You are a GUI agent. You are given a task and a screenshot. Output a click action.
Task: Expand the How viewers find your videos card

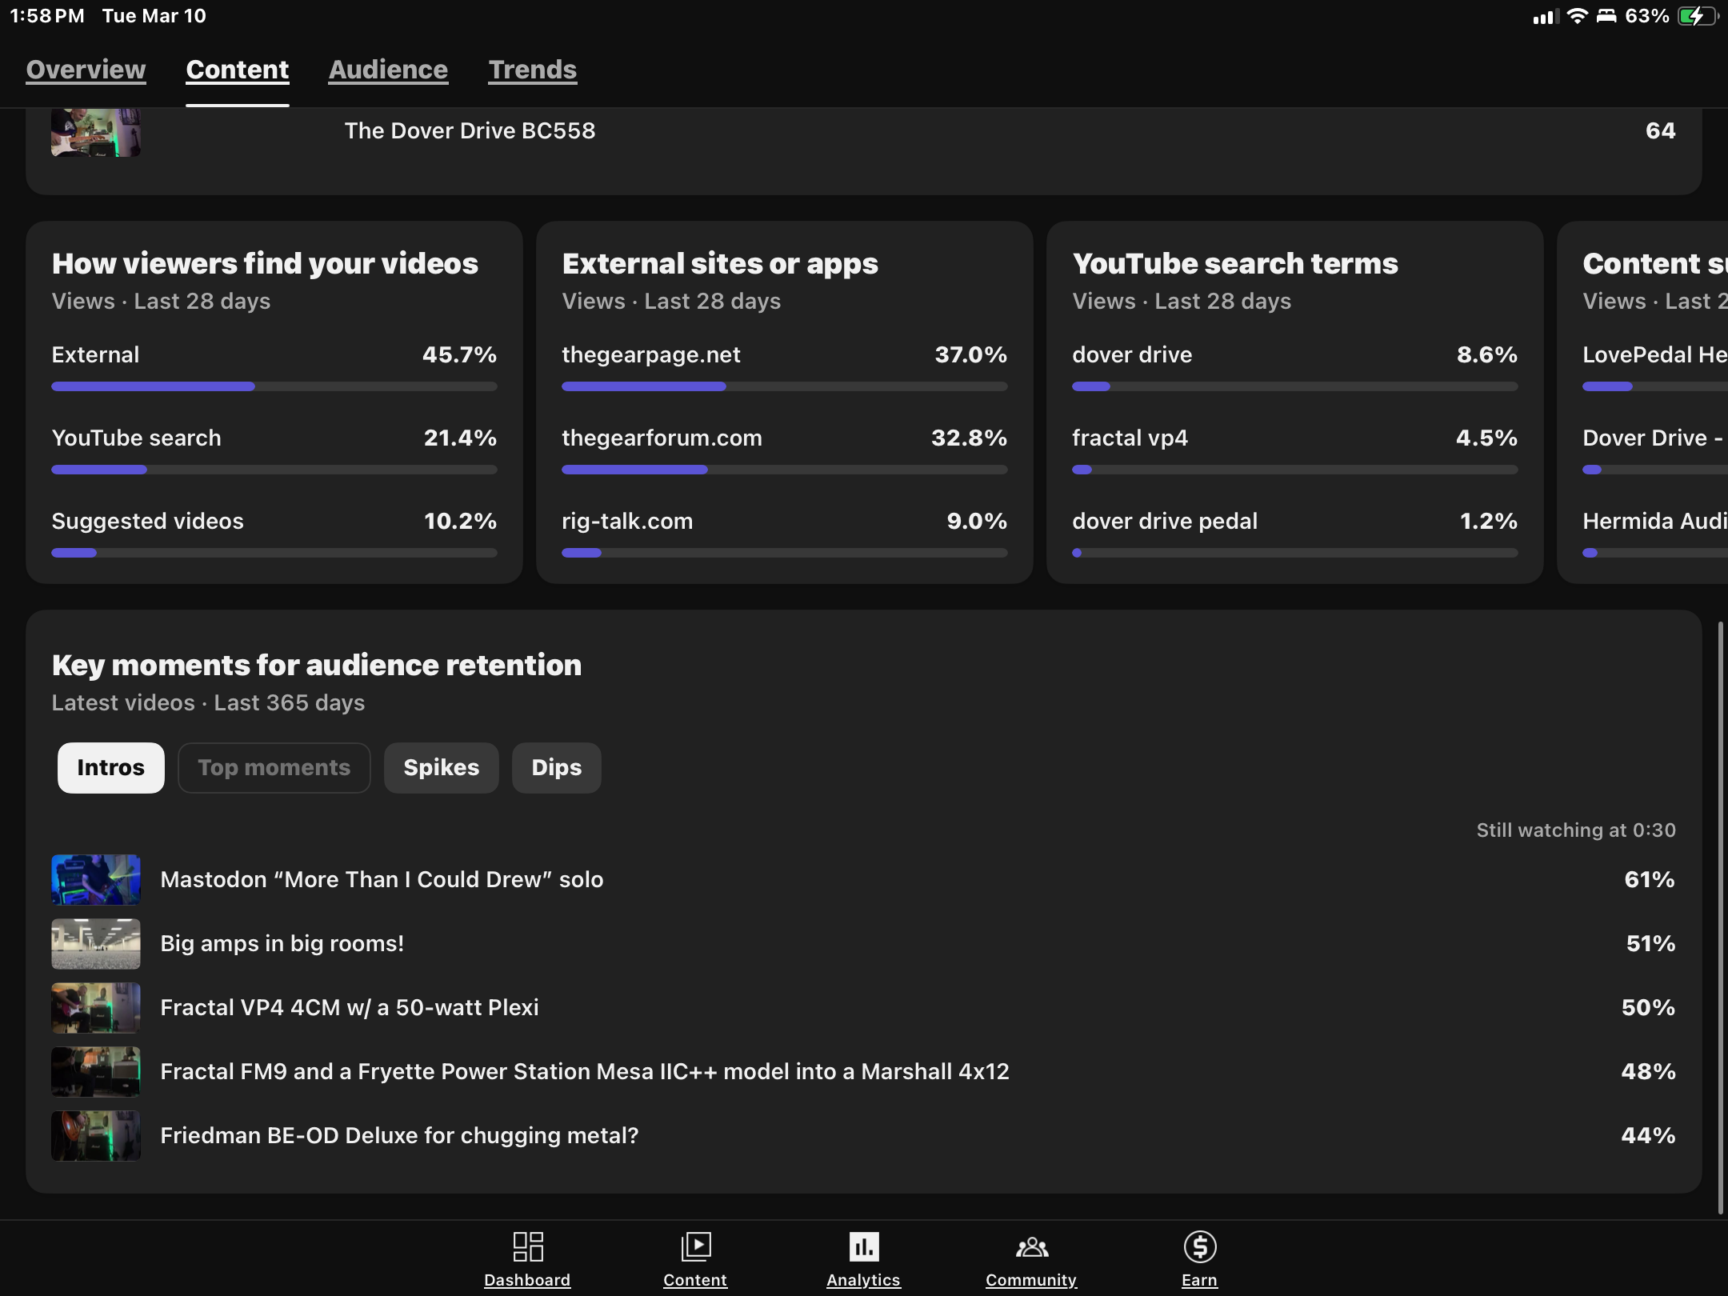tap(265, 263)
